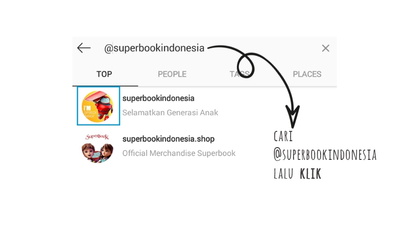
Task: Switch to the PLACES tab
Action: (307, 74)
